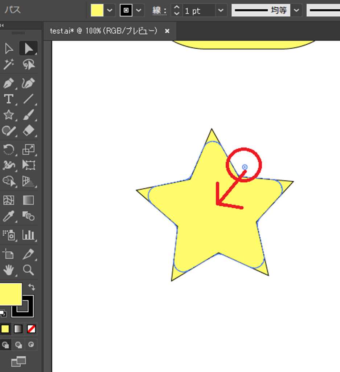This screenshot has height=372, width=340.
Task: Pick the Eyedropper tool
Action: tap(8, 217)
